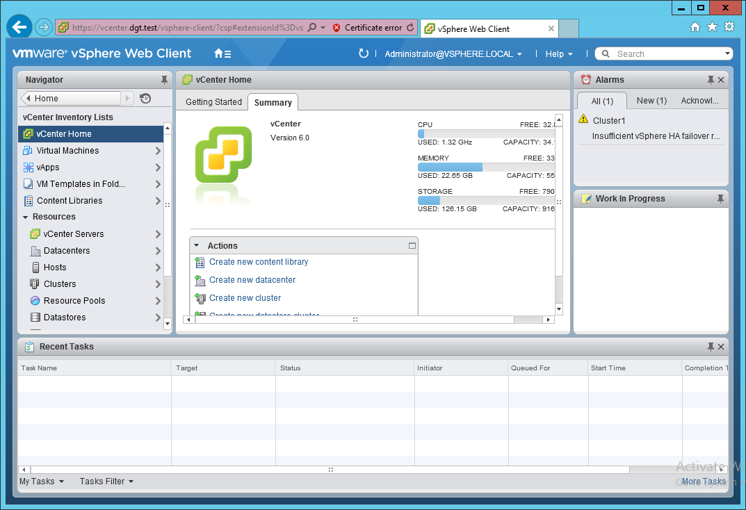
Task: Switch to New (1) alarms tab
Action: pos(652,101)
